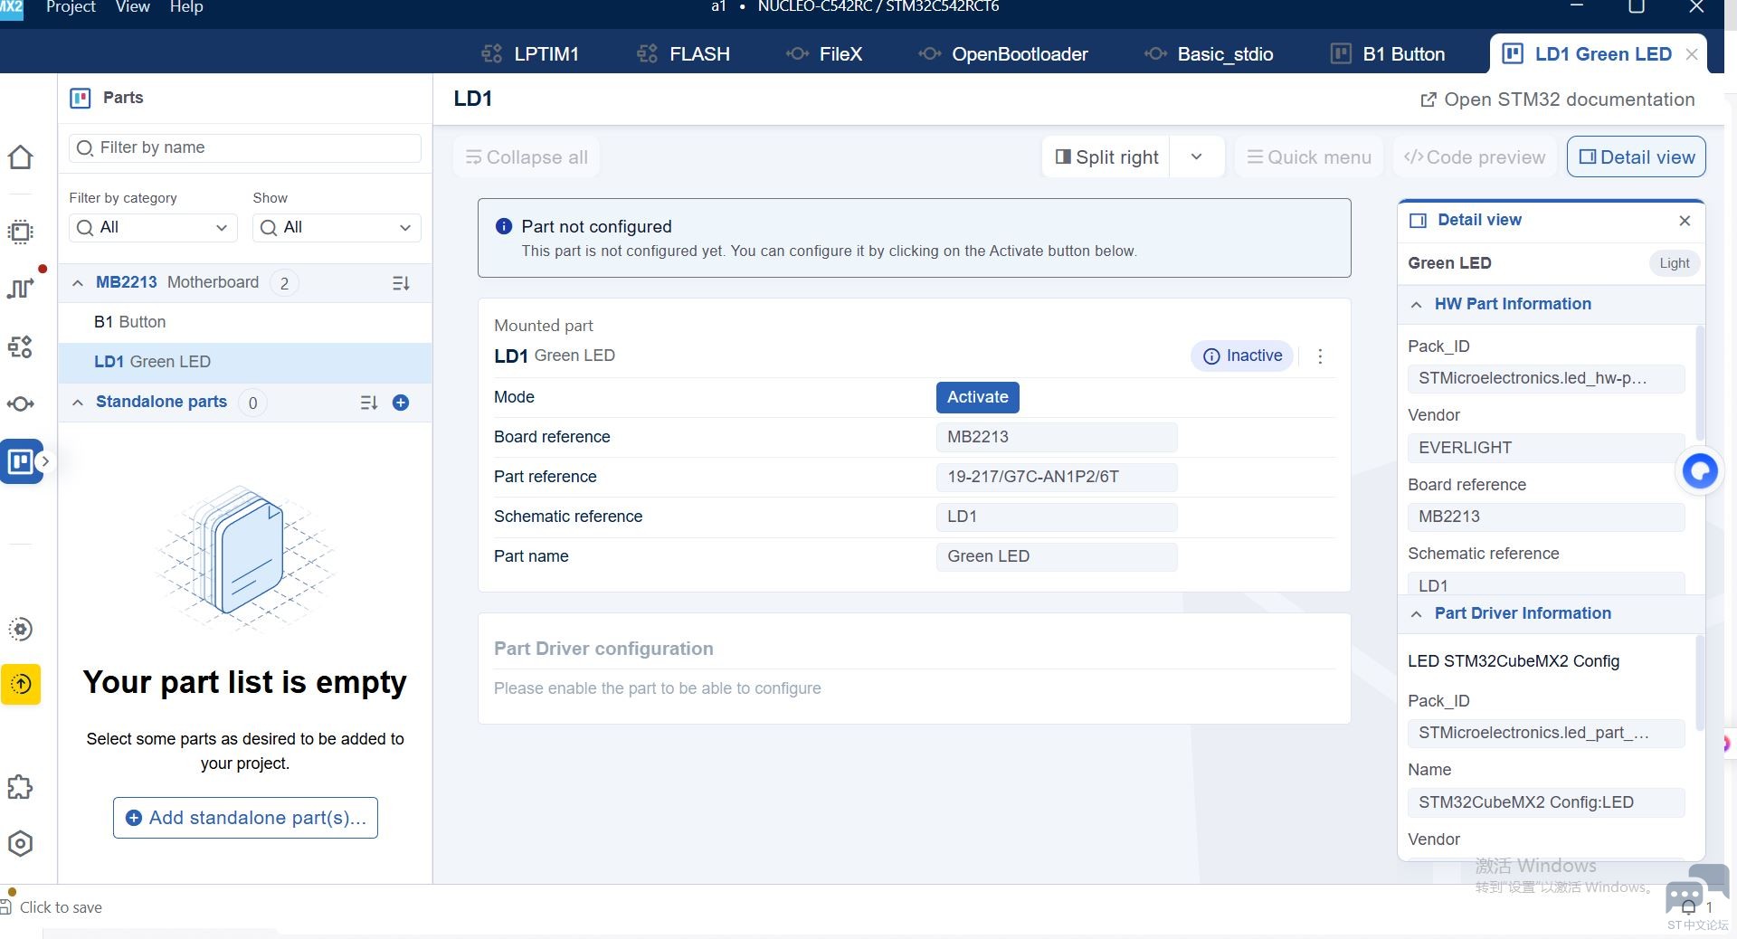Switch to the OpenBootloader tab
Image resolution: width=1737 pixels, height=939 pixels.
tap(1003, 54)
